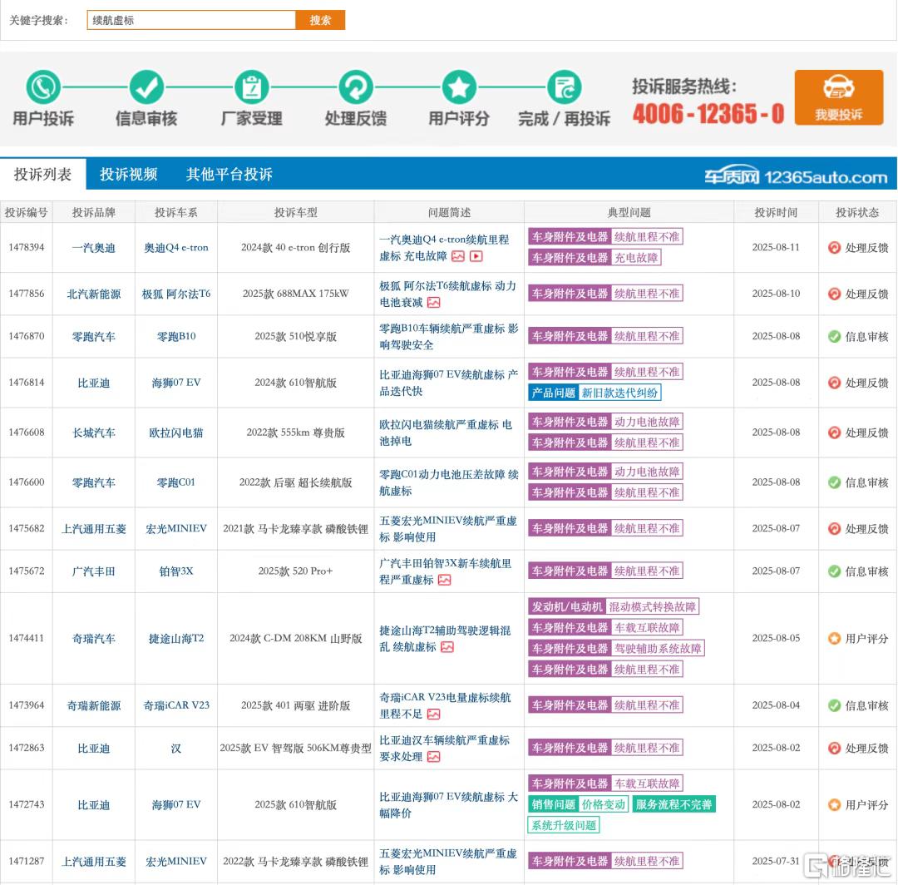Open series link 奇瑞iCAR V23
898x885 pixels.
pyautogui.click(x=175, y=705)
